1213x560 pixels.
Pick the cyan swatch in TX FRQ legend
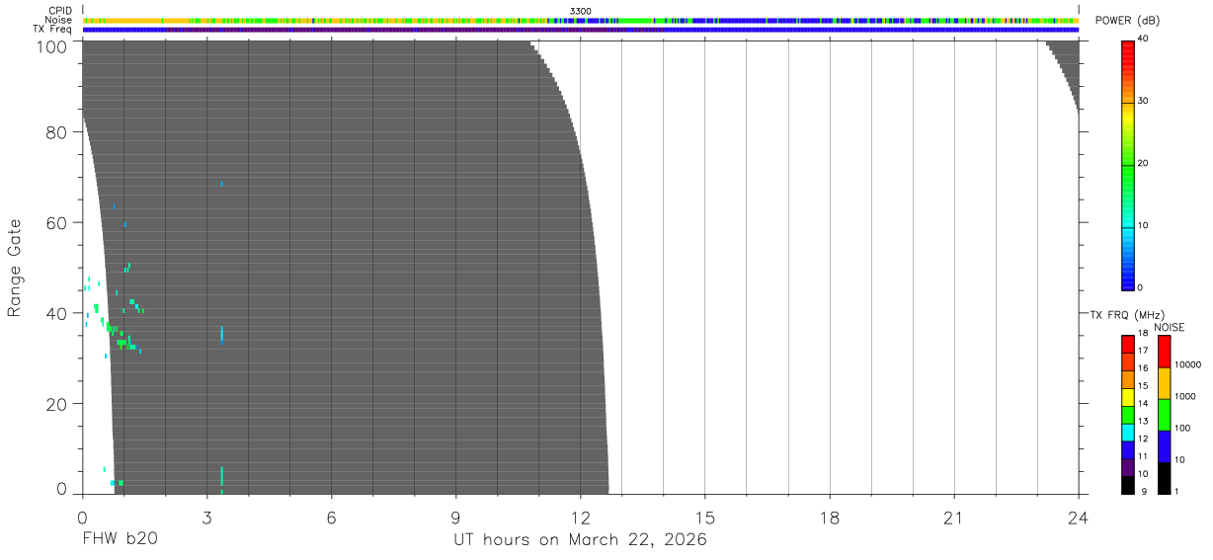tap(1128, 432)
